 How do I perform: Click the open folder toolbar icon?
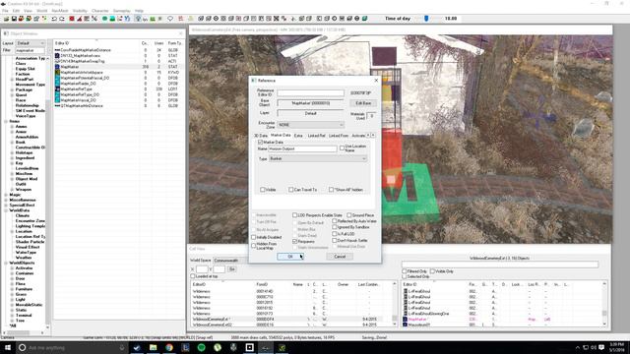(x=7, y=19)
